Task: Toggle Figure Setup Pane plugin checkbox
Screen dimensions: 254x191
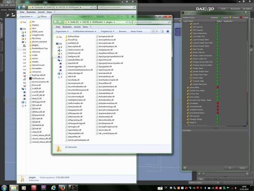Action: pos(191,33)
